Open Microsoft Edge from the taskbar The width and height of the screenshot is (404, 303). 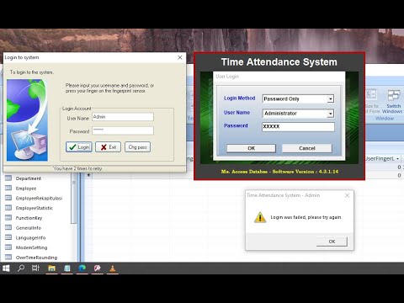82,268
